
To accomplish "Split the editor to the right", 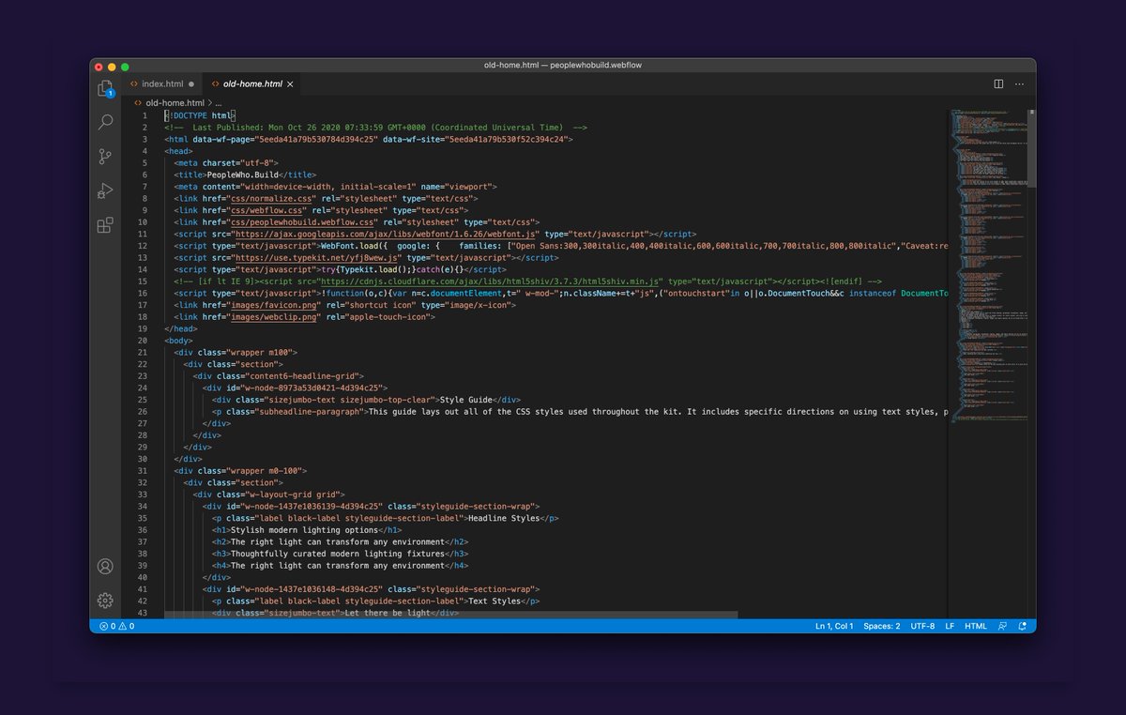I will (x=998, y=84).
